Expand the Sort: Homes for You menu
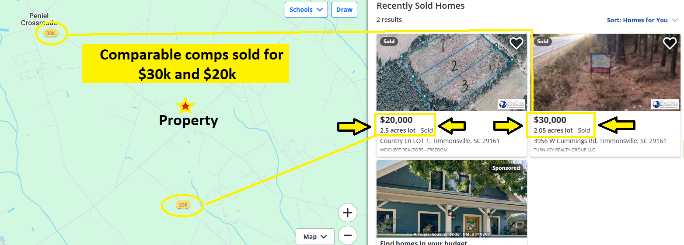 tap(642, 20)
